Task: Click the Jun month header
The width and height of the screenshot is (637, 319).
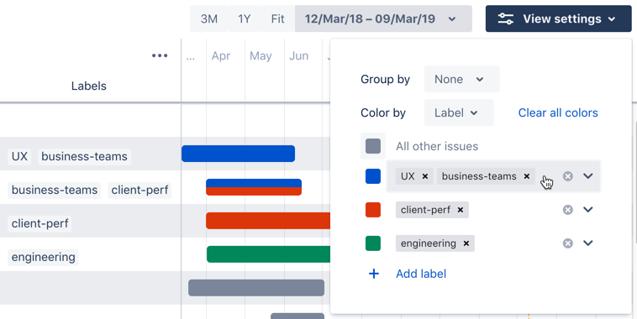Action: [298, 56]
